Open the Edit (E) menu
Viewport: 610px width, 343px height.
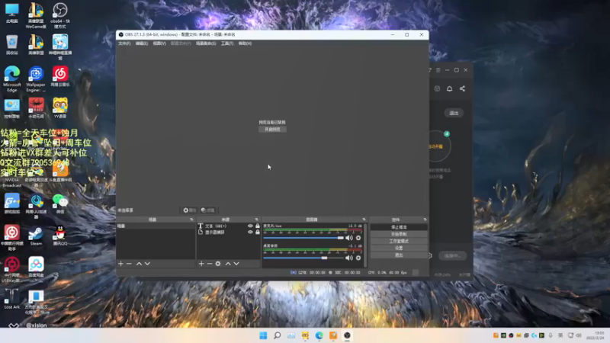point(142,43)
